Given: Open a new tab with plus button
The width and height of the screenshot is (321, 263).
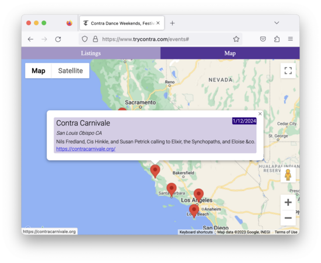Looking at the screenshot, I should pos(172,23).
